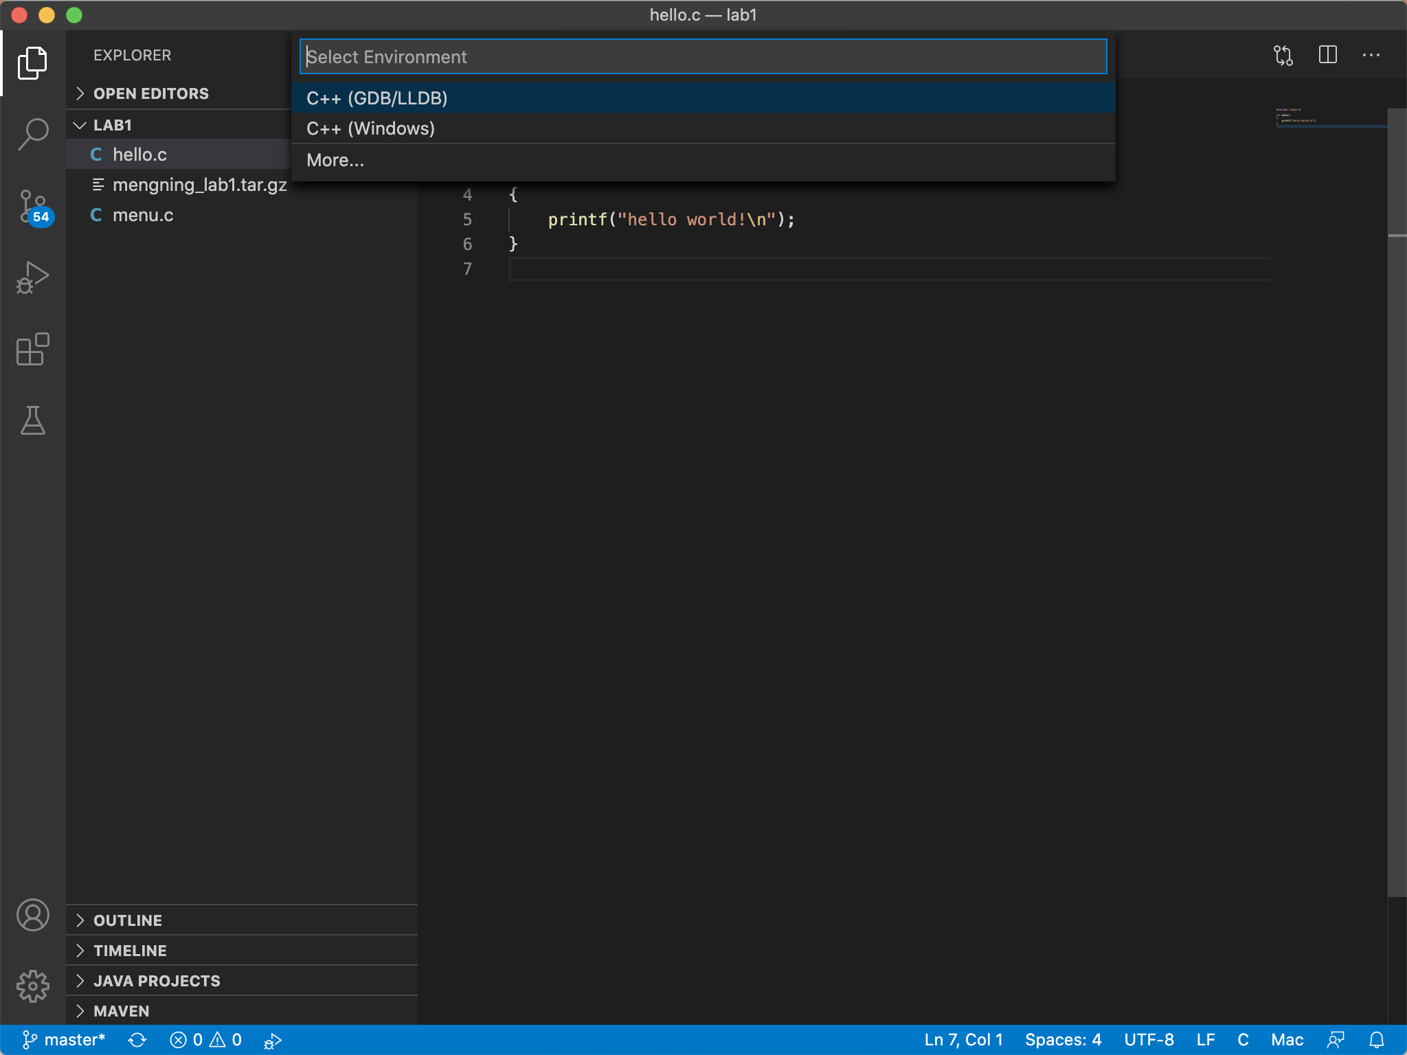1407x1055 pixels.
Task: Open the Manage gear icon
Action: point(33,986)
